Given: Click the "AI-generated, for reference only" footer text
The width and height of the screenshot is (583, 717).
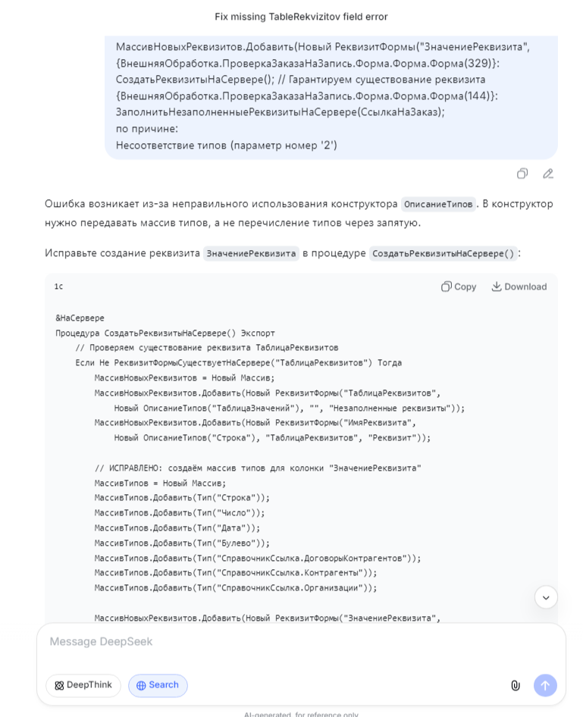Looking at the screenshot, I should pyautogui.click(x=301, y=714).
